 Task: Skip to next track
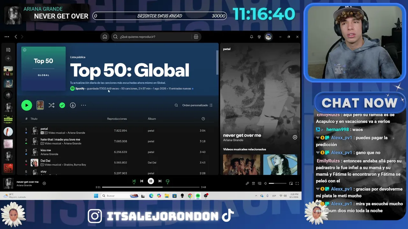click(x=160, y=181)
